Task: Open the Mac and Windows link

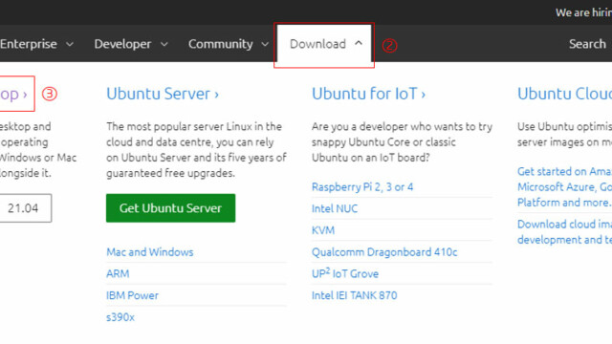Action: click(x=150, y=252)
